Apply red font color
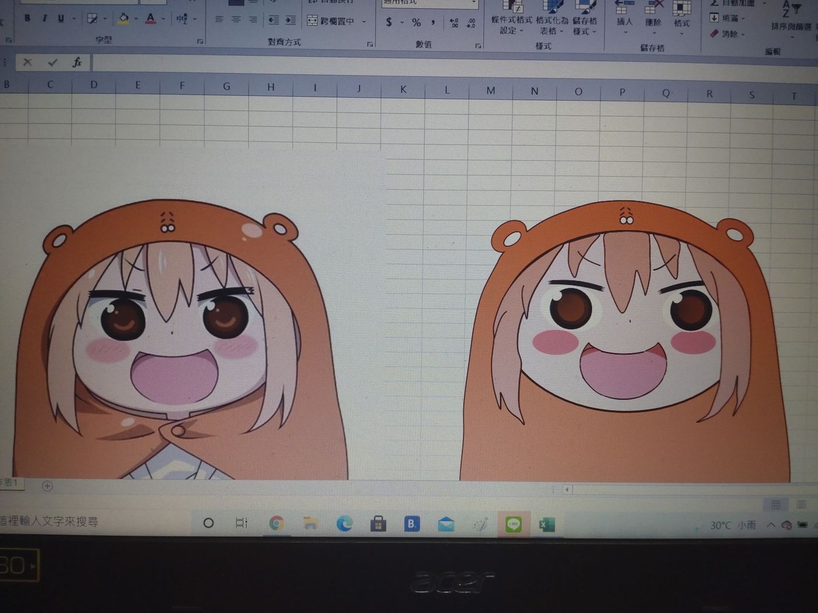This screenshot has width=818, height=613. [x=151, y=19]
